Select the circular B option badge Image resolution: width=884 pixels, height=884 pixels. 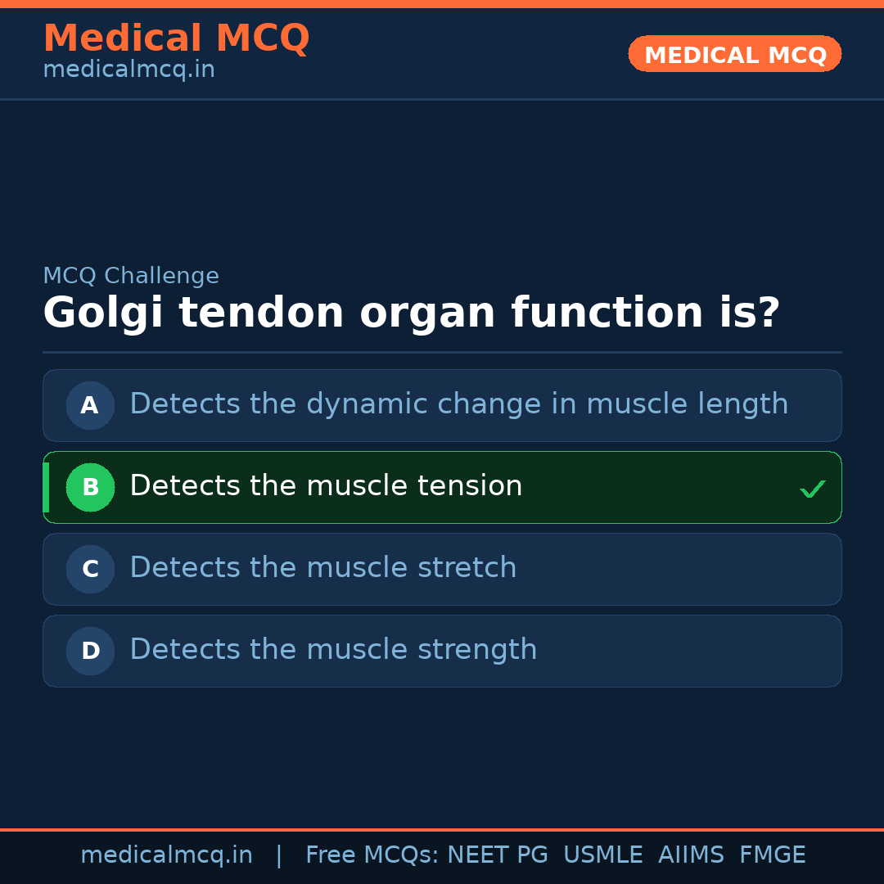(x=90, y=487)
